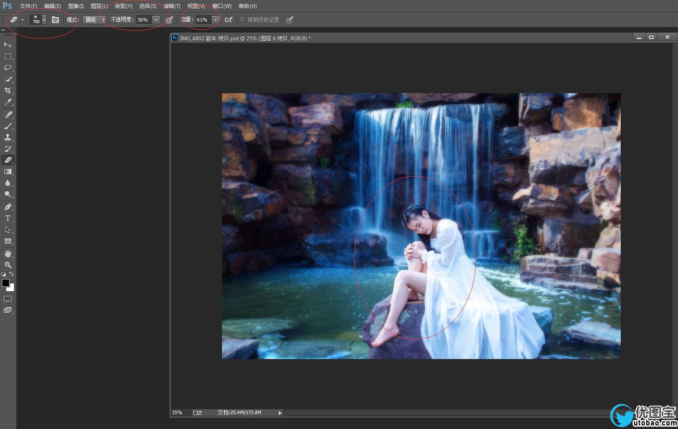Open the status bar info arrow menu
The width and height of the screenshot is (678, 429).
pyautogui.click(x=280, y=413)
